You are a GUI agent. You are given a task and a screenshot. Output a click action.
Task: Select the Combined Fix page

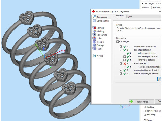coord(103,21)
